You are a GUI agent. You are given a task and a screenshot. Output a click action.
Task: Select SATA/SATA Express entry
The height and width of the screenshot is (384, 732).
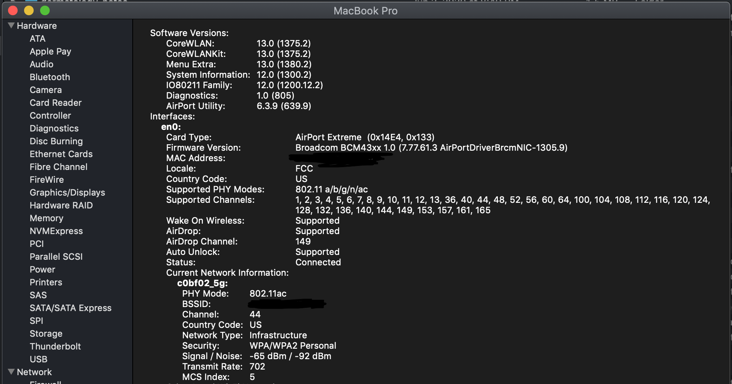point(71,308)
